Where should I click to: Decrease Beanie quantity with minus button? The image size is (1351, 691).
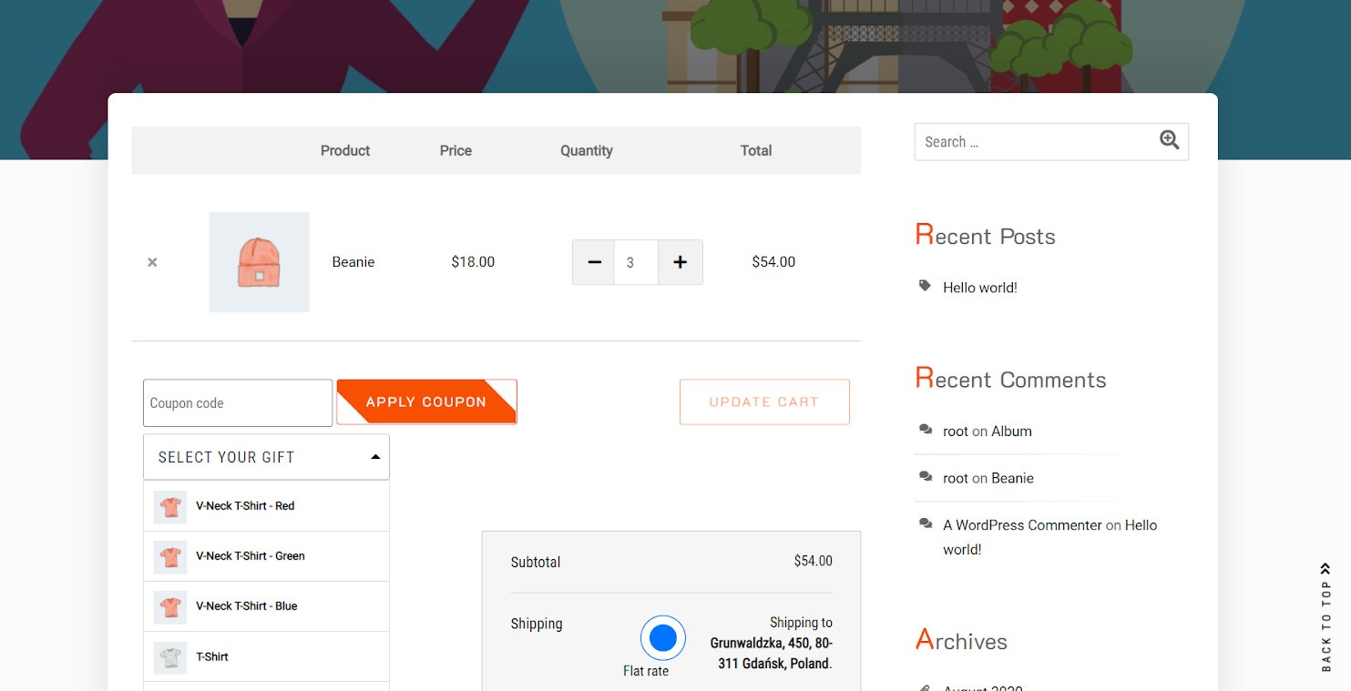point(594,262)
